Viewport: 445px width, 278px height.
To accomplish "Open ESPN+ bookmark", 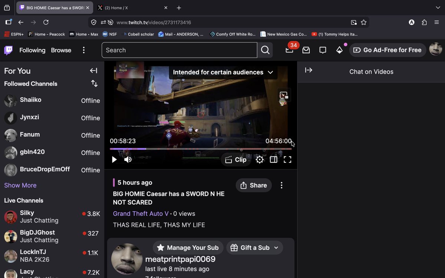I will pyautogui.click(x=14, y=34).
